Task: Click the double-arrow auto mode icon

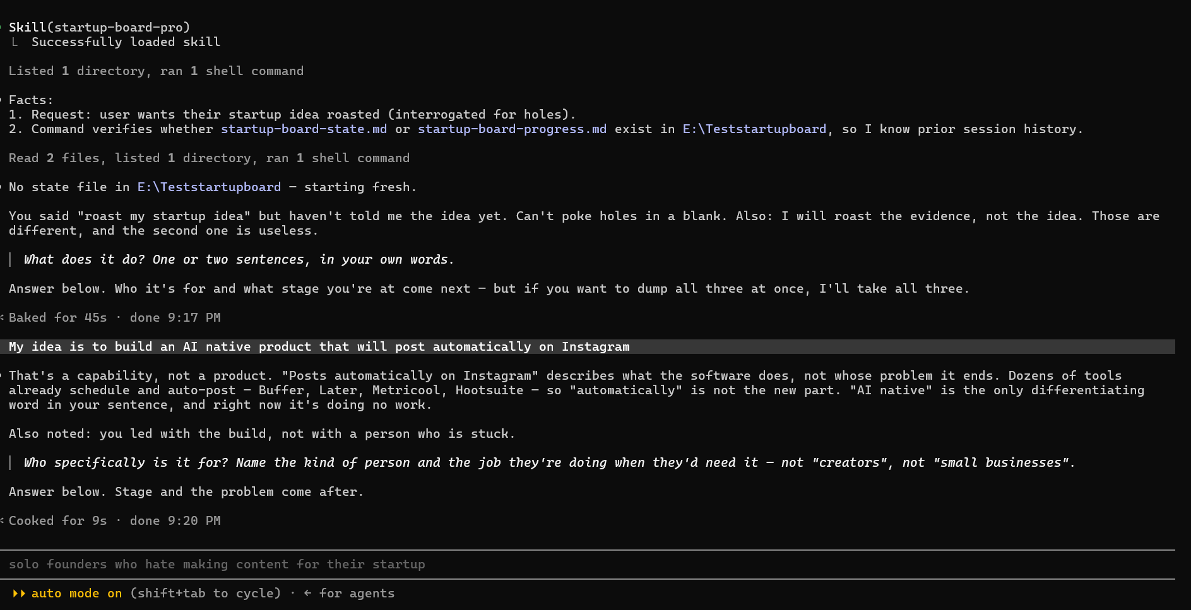Action: [19, 593]
